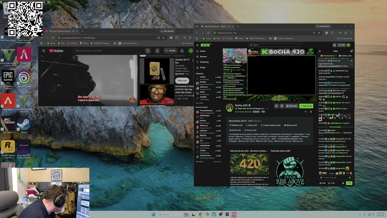The image size is (387, 218).
Task: Show fewer recommended channels in Kick sidebar
Action: point(217,162)
